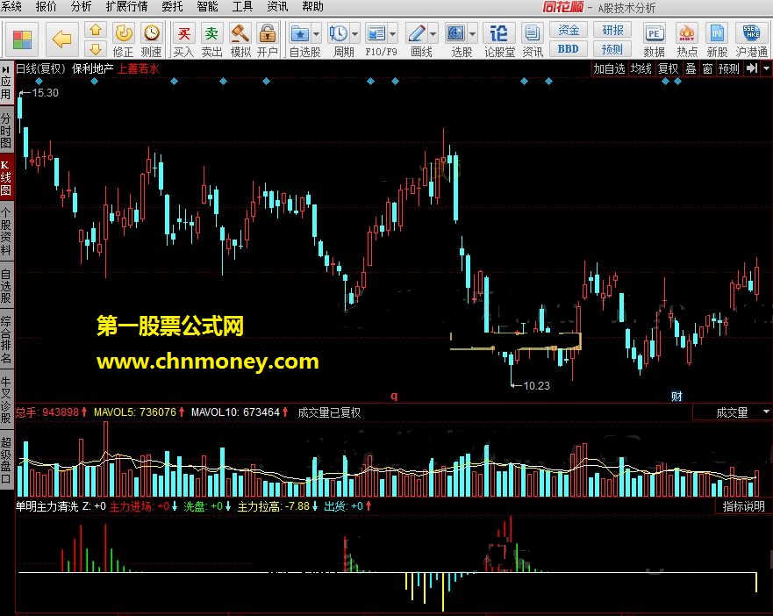
Task: Switch to the 综合排名 side tab
Action: click(x=6, y=340)
